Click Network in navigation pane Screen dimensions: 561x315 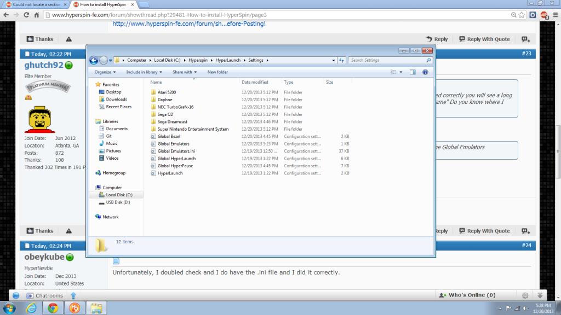(x=110, y=217)
